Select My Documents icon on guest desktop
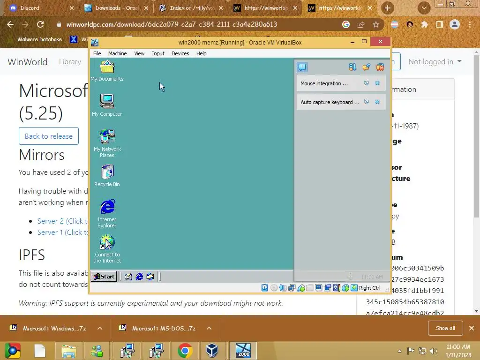 (x=107, y=71)
